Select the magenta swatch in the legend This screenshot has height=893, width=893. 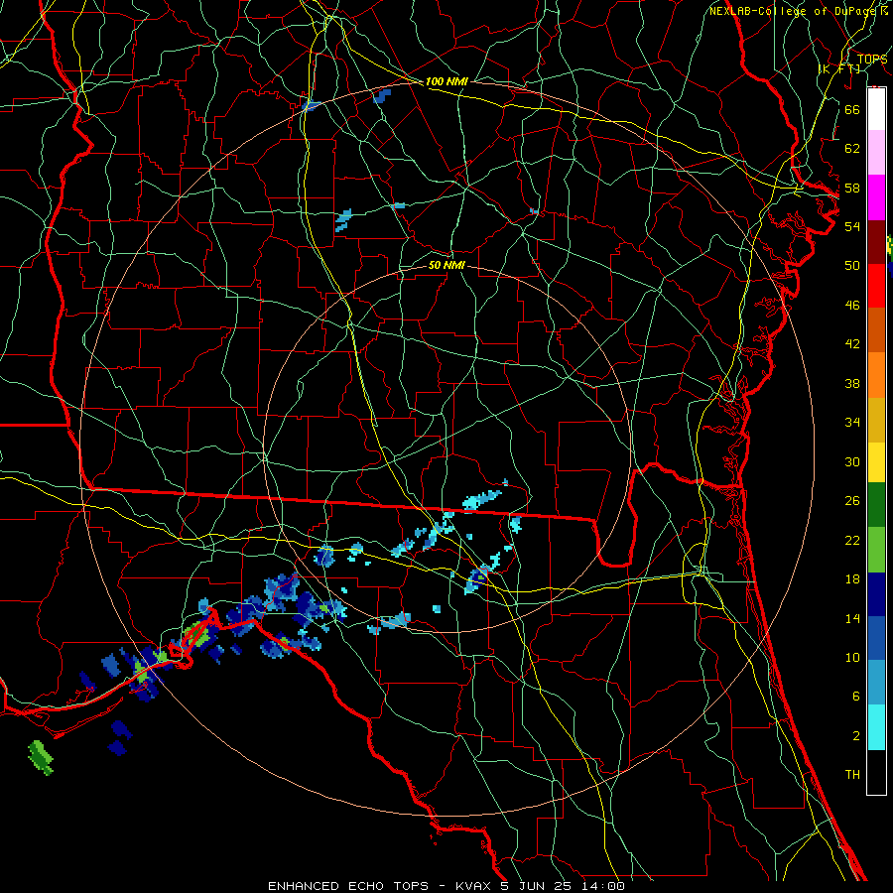click(876, 197)
